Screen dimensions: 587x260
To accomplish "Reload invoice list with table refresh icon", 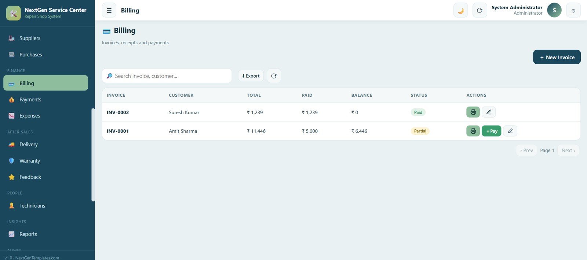I will point(274,76).
